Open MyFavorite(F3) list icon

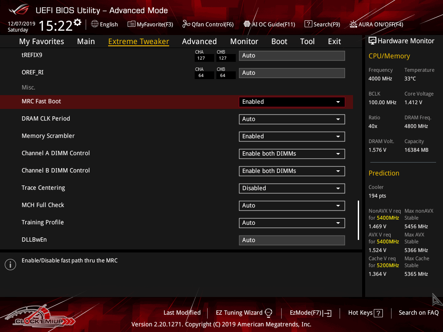132,24
